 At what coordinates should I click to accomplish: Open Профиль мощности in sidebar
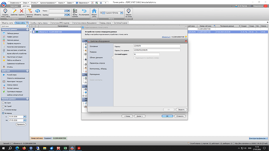pyautogui.click(x=14, y=44)
